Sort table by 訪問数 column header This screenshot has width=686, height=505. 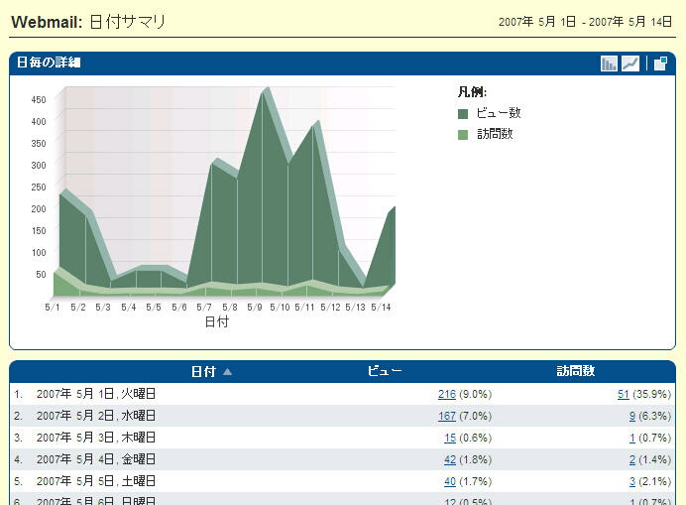pos(576,372)
